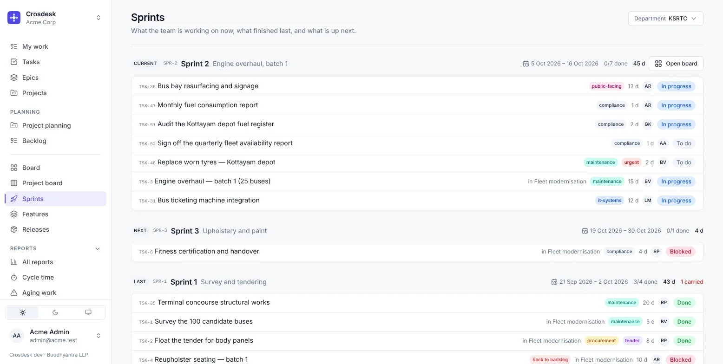Viewport: 723px width, 364px height.
Task: Click the it-systems tag
Action: coord(610,201)
